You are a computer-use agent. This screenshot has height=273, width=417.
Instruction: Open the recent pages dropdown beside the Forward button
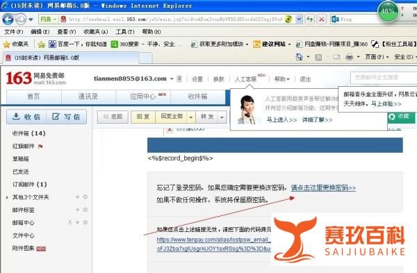point(31,19)
